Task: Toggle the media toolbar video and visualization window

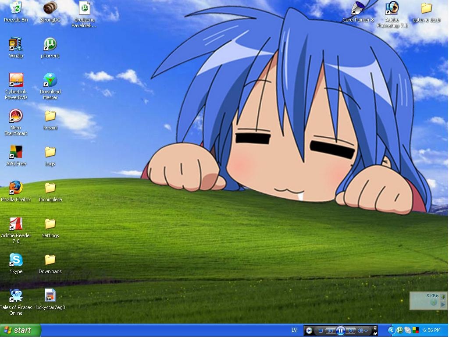Action: (x=375, y=328)
